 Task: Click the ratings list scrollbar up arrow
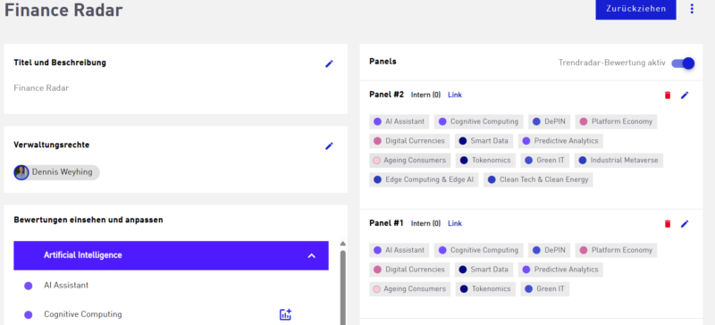tap(343, 244)
